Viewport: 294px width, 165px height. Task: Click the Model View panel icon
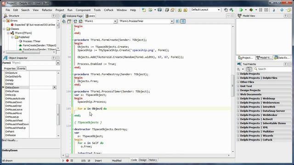pyautogui.click(x=239, y=16)
